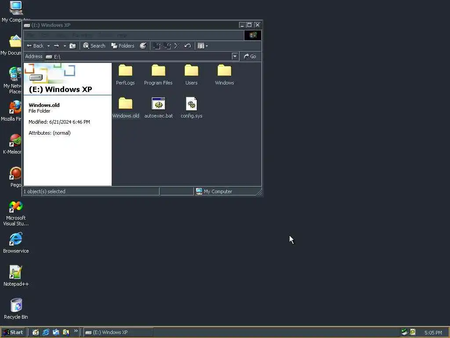Screen dimensions: 450x338
Task: Click the yellow tray icon beside the clock
Action: click(x=413, y=332)
